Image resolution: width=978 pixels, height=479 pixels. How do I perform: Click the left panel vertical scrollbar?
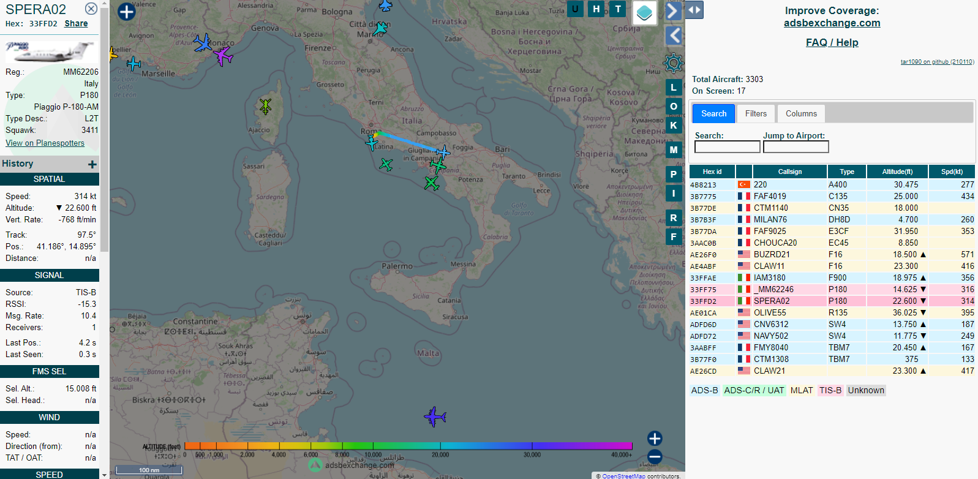(x=104, y=129)
